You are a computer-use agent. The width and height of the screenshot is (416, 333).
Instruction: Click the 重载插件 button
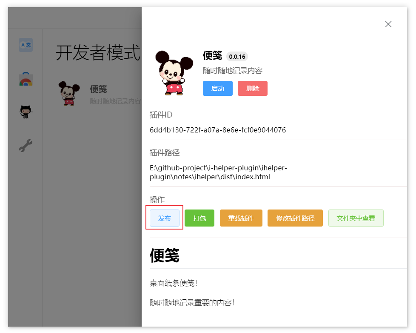[x=241, y=218]
